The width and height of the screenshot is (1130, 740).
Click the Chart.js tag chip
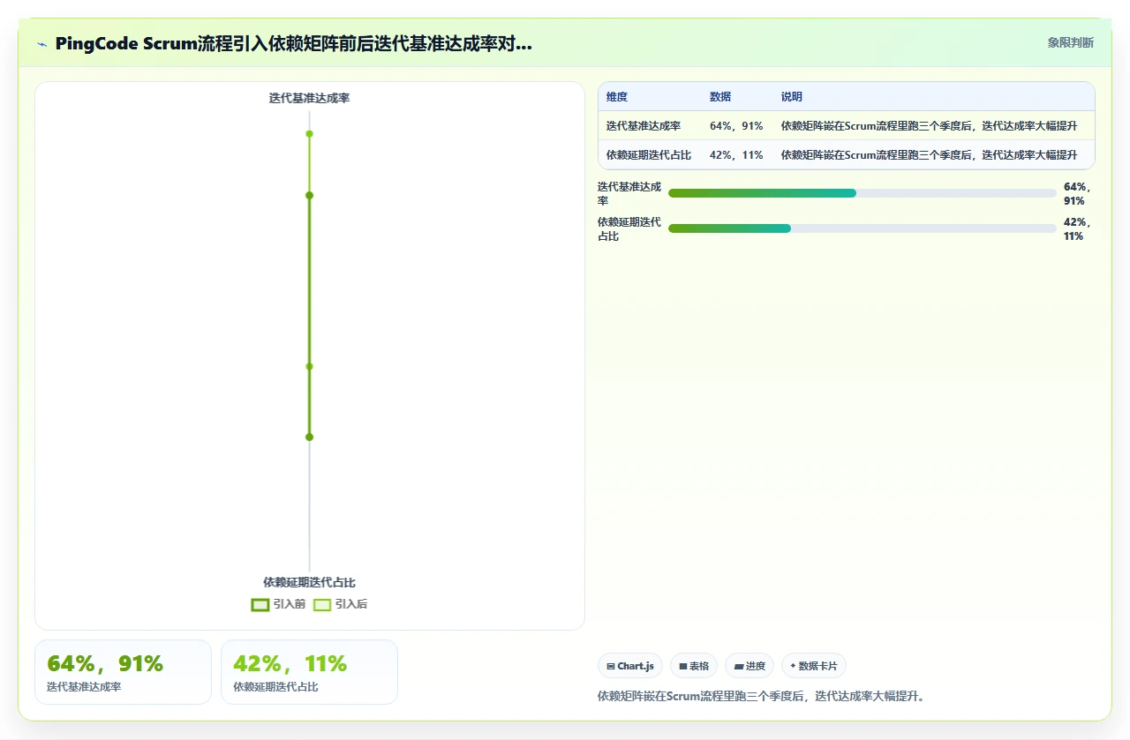pyautogui.click(x=630, y=666)
